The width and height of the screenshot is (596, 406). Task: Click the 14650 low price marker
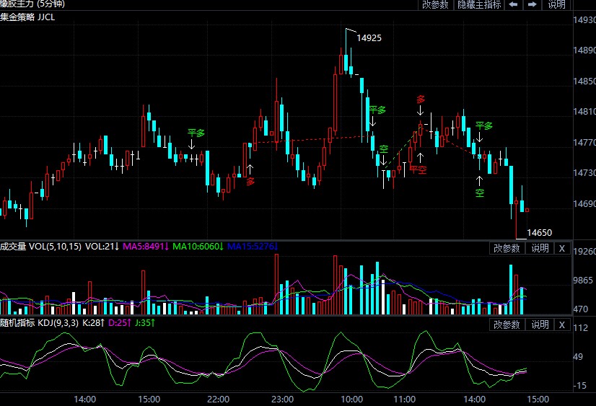tap(539, 232)
